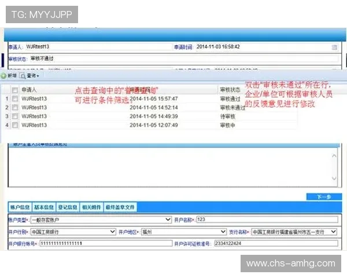This screenshot has width=347, height=278.
Task: Click the green 新增 add icon
Action: coord(4,76)
